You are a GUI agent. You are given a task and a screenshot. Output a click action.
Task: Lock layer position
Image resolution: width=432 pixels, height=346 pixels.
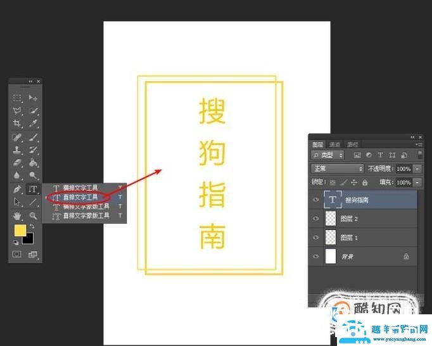354,183
